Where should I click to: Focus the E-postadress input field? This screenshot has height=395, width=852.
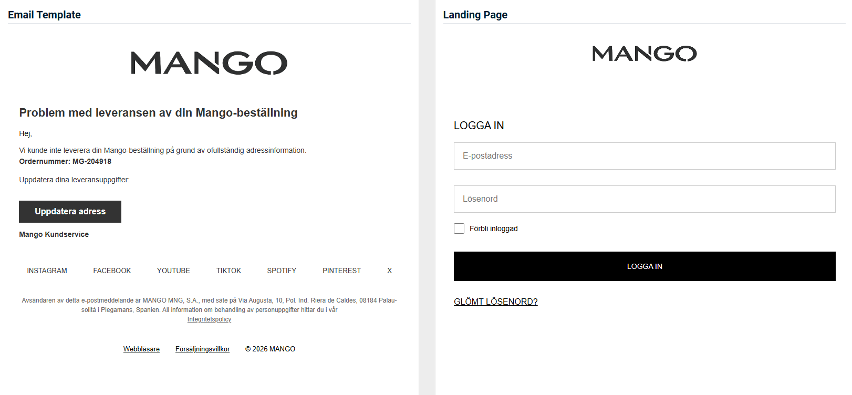pos(645,156)
